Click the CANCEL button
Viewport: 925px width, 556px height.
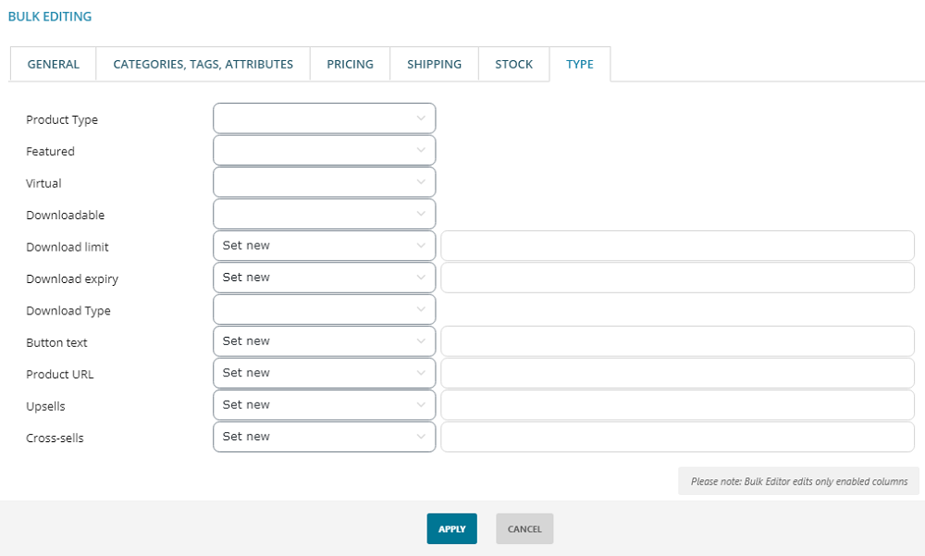pos(524,528)
